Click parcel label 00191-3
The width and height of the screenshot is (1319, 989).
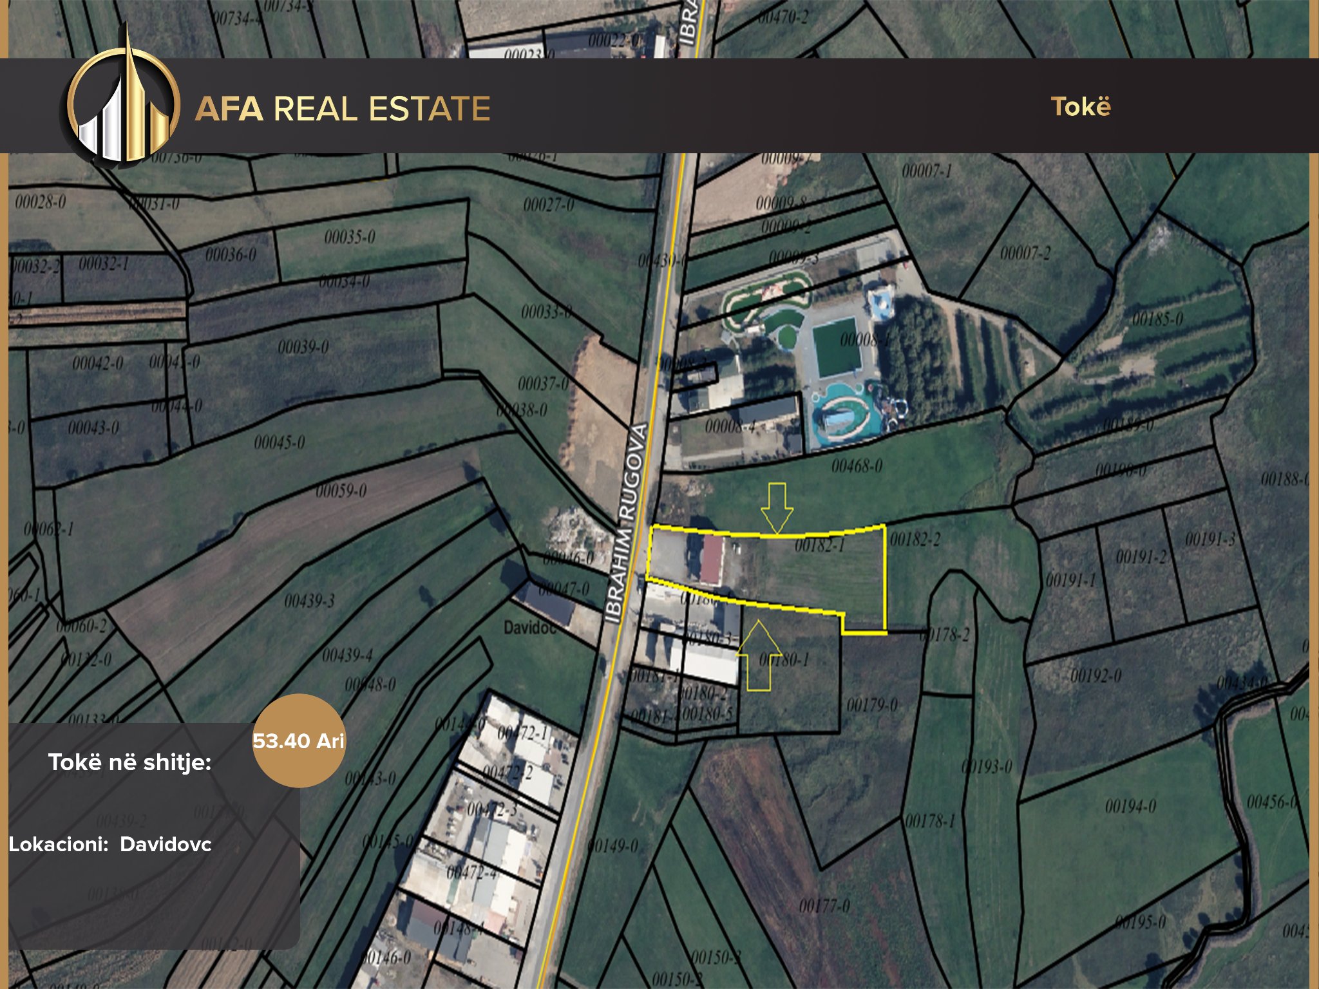(x=1210, y=538)
